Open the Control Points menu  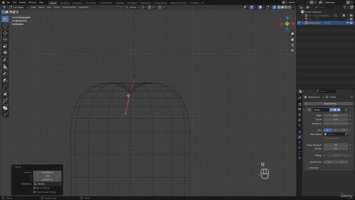(x=69, y=7)
